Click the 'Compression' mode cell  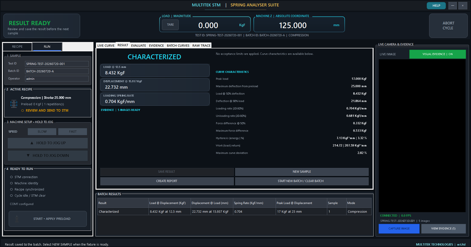pos(359,212)
